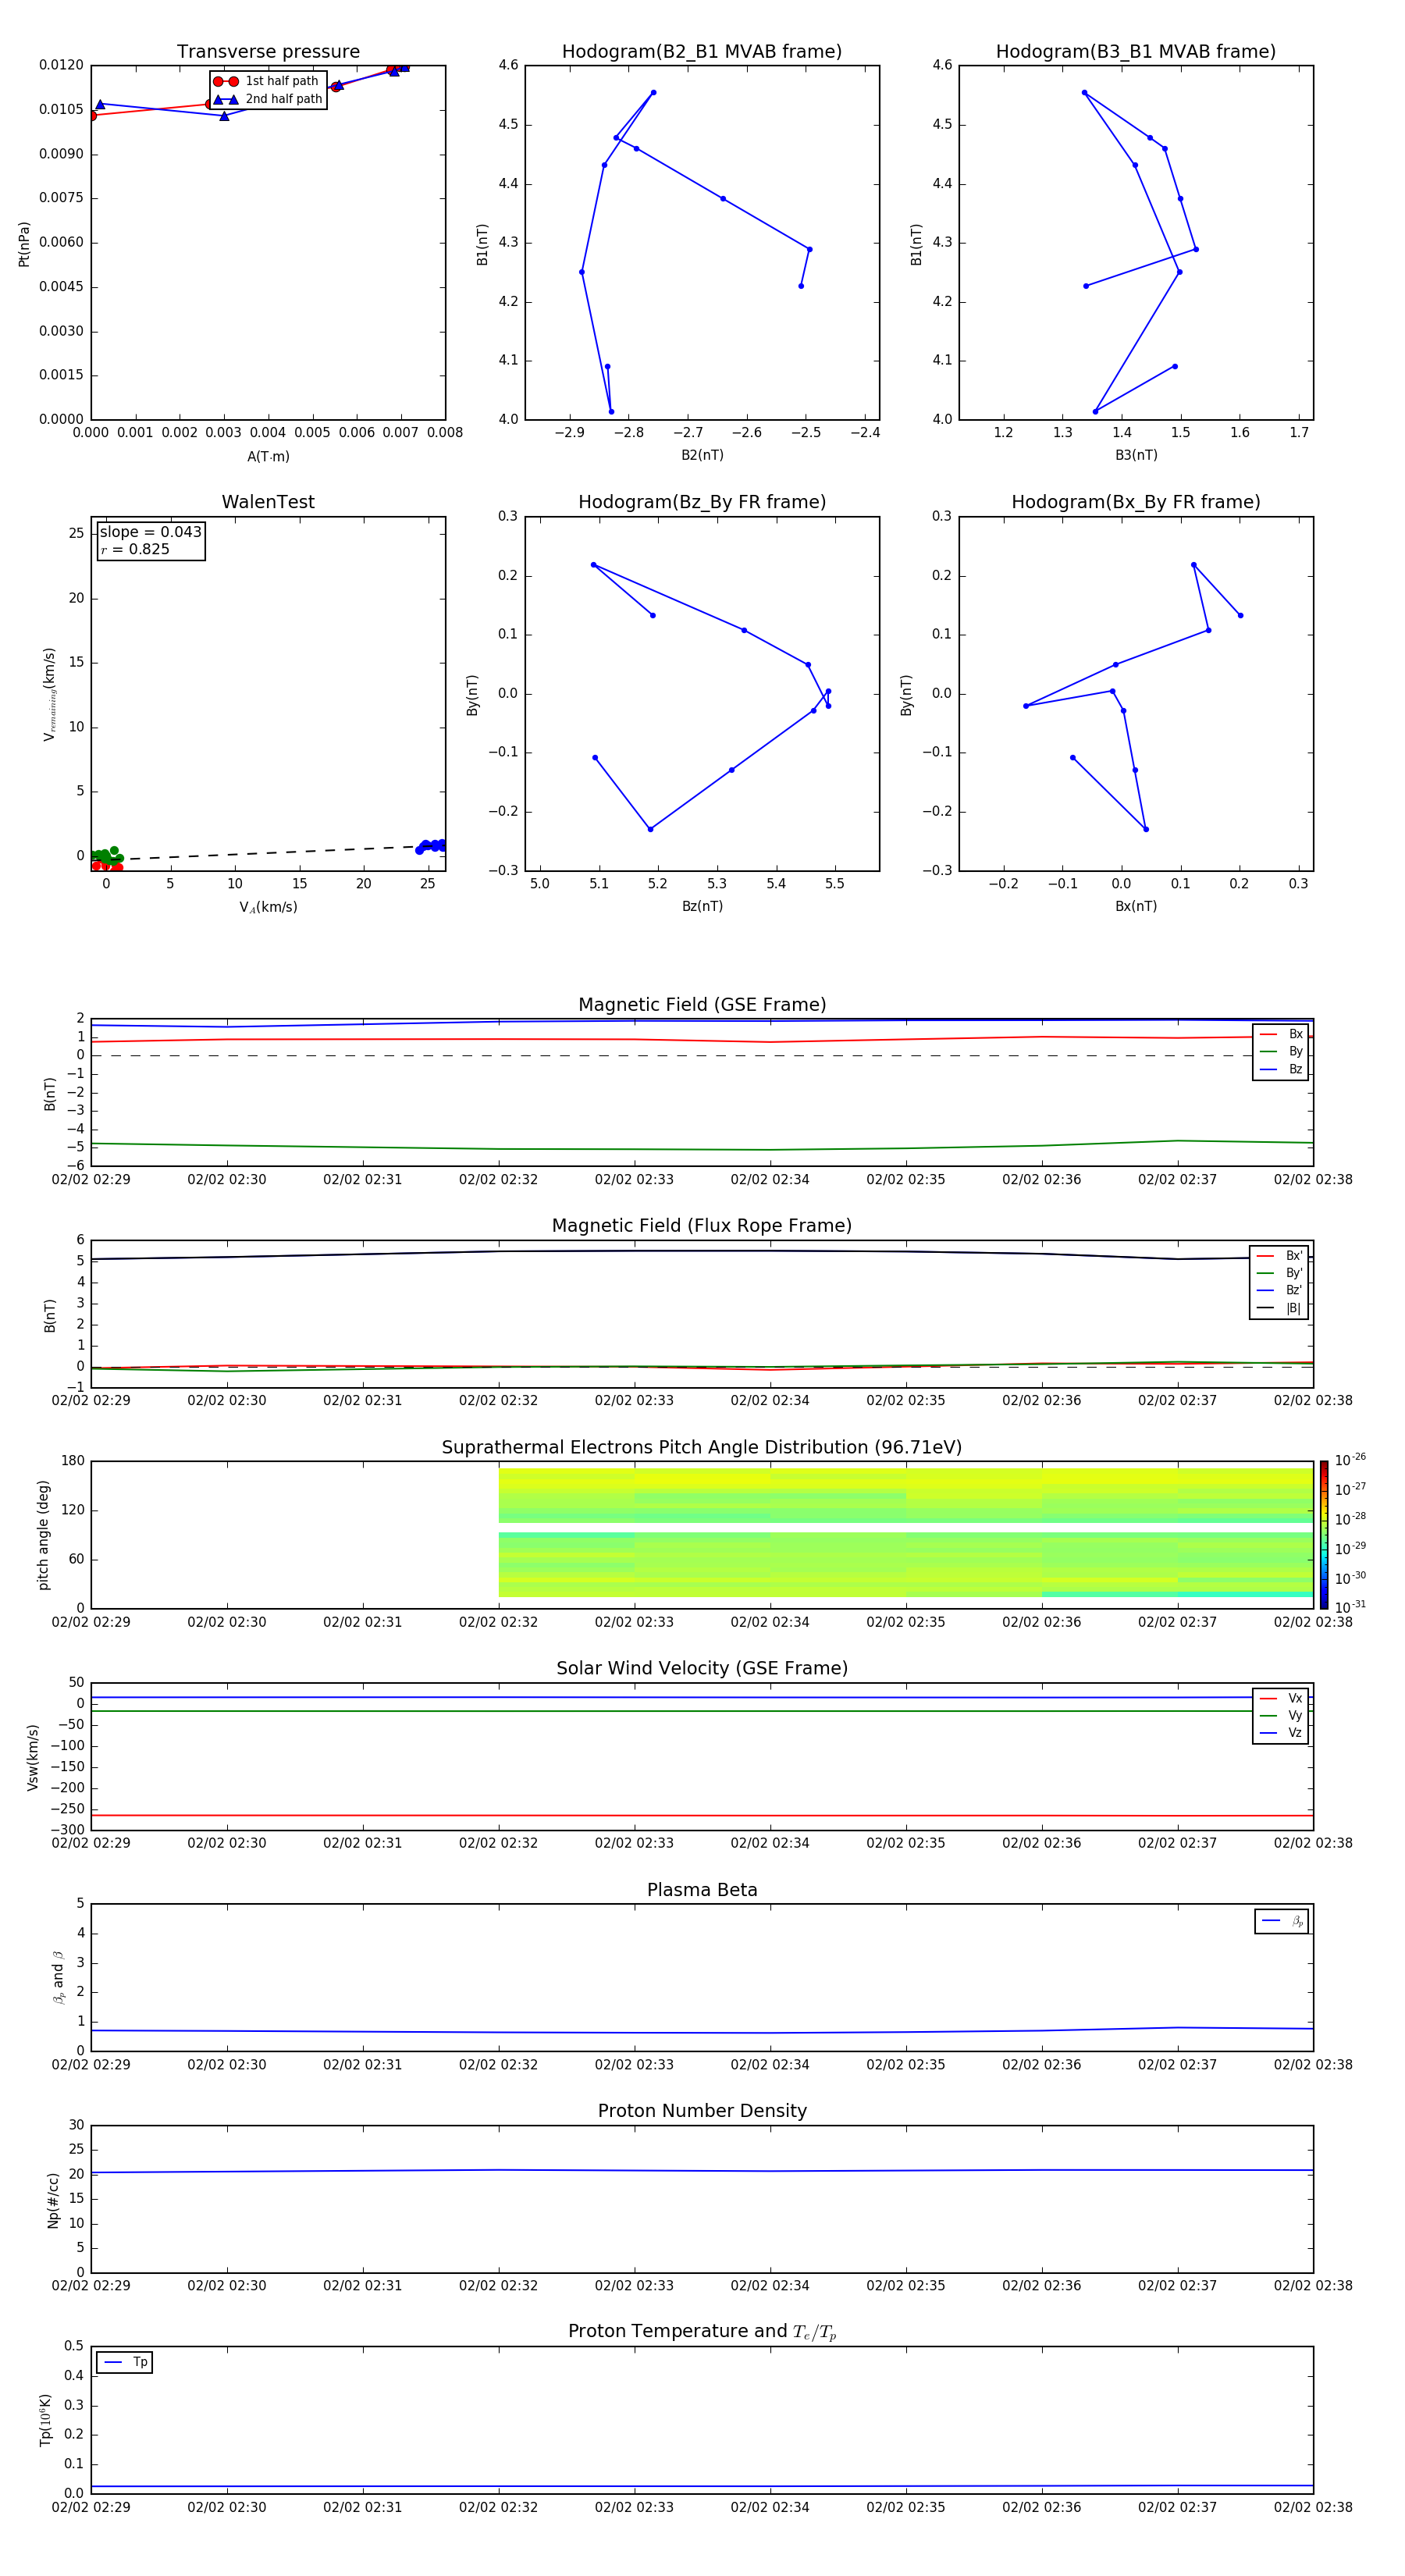Click the 'B2(nT)' x-axis label

[702, 455]
